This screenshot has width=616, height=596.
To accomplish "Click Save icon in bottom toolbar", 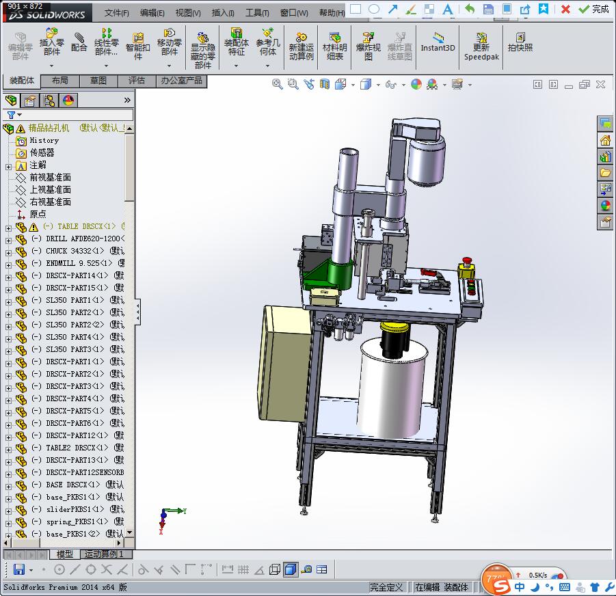I will click(19, 569).
